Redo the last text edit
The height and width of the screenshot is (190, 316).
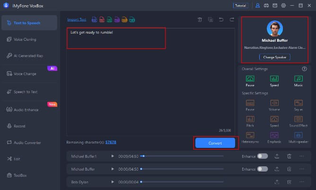(x=232, y=19)
